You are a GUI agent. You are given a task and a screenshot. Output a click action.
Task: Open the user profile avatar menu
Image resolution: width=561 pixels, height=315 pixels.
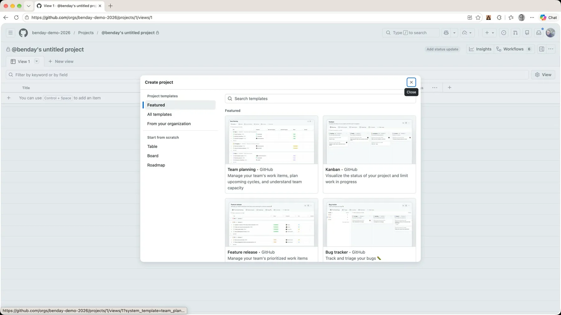pyautogui.click(x=550, y=33)
